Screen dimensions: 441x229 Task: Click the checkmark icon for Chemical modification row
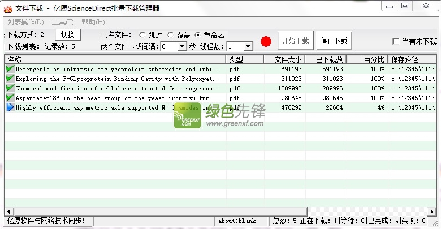[x=10, y=88]
